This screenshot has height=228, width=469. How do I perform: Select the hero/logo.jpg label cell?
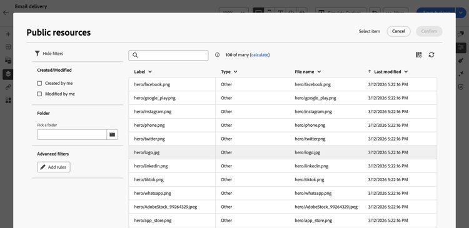(172, 152)
